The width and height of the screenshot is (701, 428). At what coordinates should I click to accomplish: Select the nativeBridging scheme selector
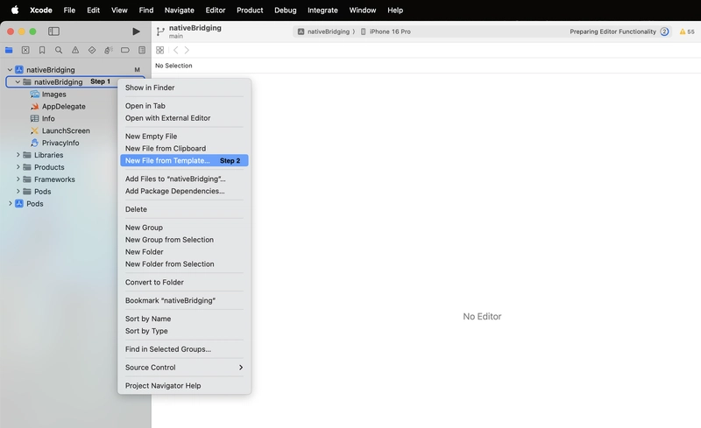(326, 32)
